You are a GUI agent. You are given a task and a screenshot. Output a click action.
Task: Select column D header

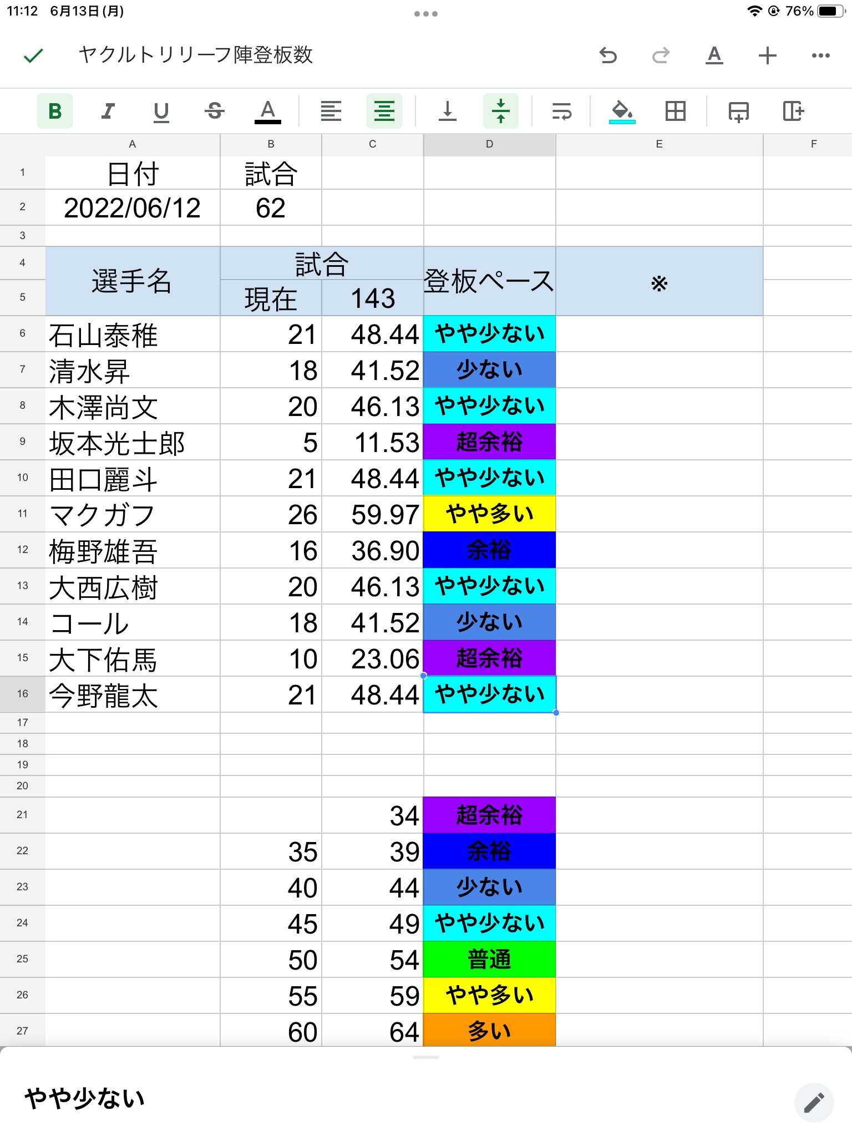pyautogui.click(x=489, y=144)
